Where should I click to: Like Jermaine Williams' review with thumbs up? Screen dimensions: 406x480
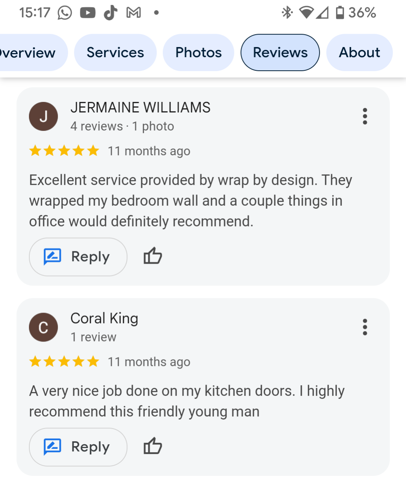(152, 257)
